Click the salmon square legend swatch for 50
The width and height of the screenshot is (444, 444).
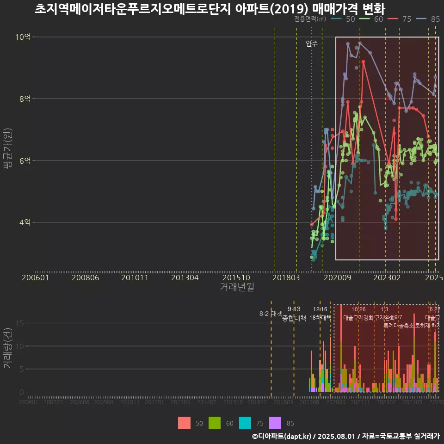[x=184, y=423]
